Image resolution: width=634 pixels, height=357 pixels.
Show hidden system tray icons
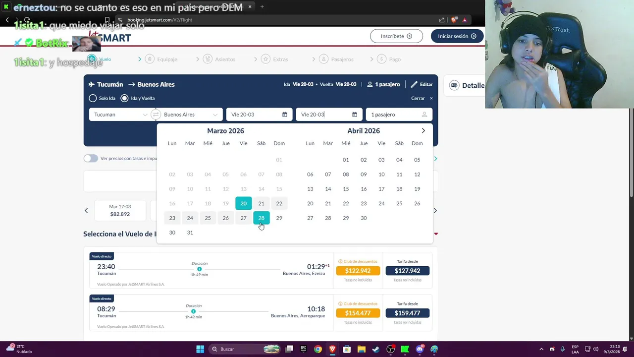click(541, 349)
